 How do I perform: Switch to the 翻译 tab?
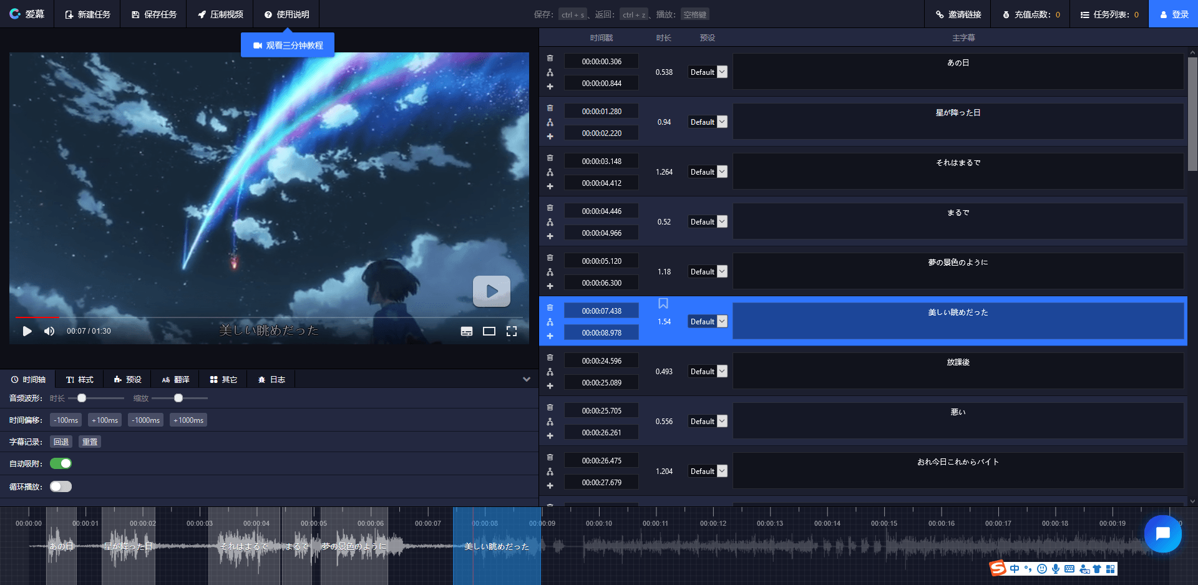tap(175, 379)
